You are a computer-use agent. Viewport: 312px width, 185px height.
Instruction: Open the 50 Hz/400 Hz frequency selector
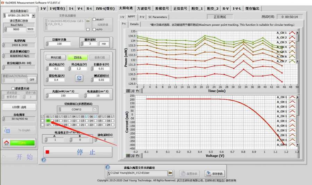click(x=19, y=119)
